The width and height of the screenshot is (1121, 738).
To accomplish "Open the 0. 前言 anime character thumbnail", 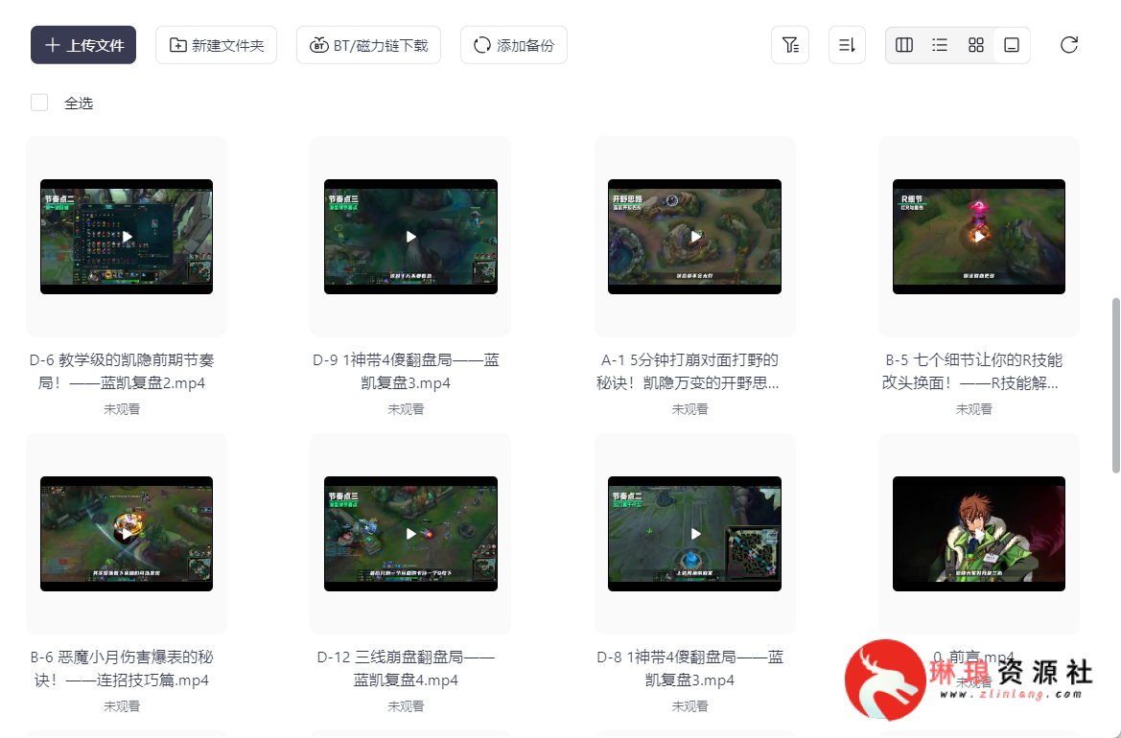I will 979,534.
